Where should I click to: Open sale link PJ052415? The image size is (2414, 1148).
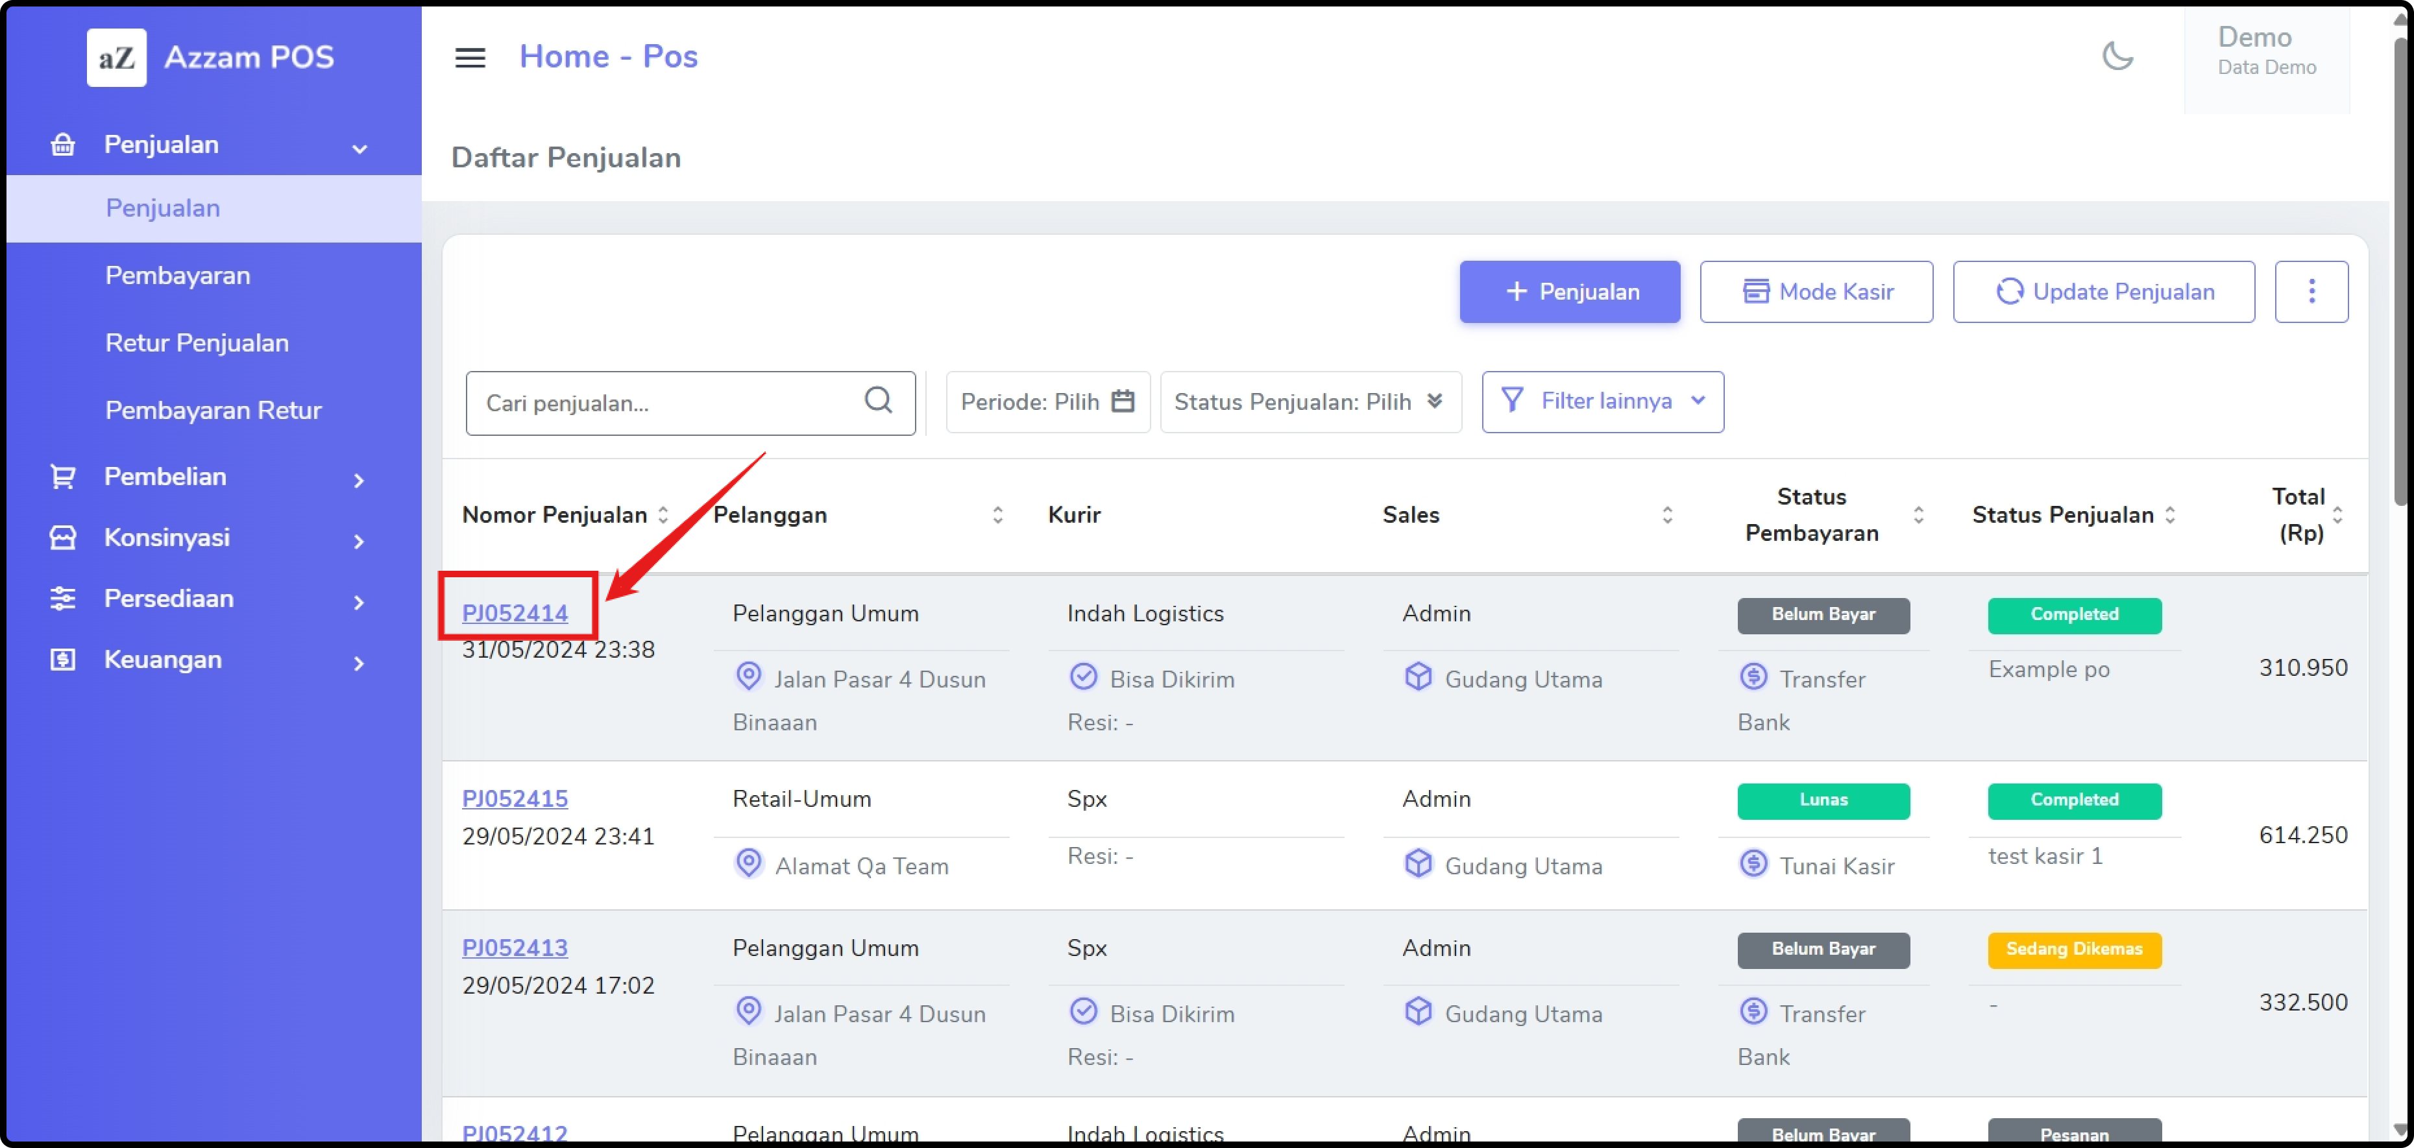point(515,798)
